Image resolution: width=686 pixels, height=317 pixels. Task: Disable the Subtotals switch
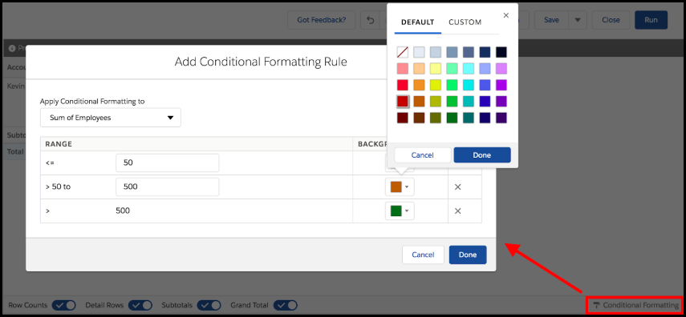(x=209, y=305)
